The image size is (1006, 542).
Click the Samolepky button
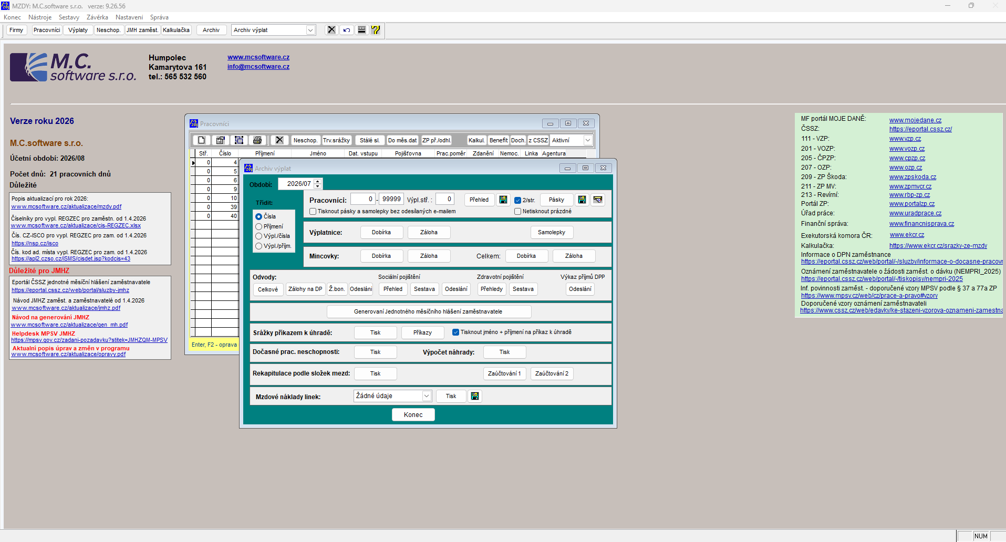552,232
